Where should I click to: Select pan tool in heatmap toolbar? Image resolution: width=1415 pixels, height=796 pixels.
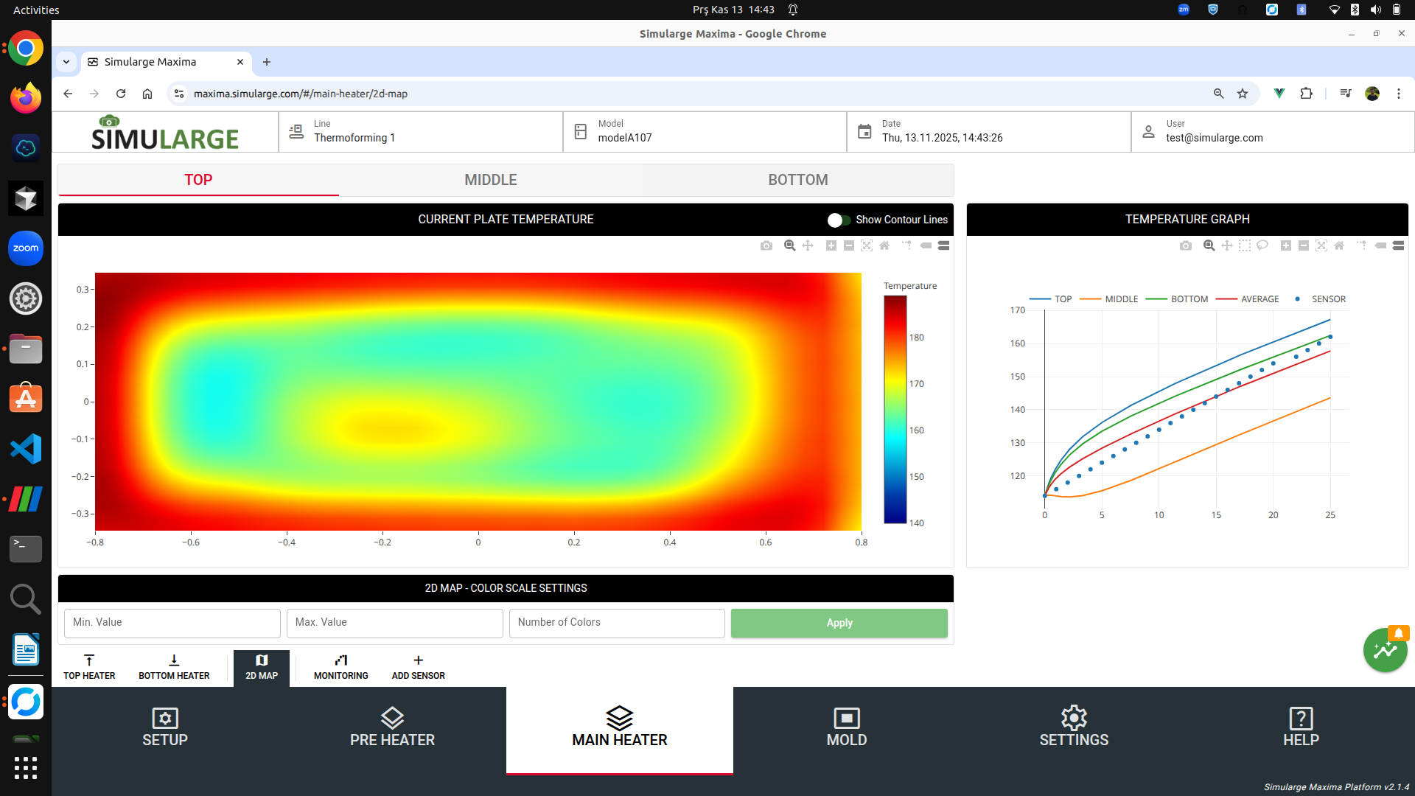[x=808, y=245]
